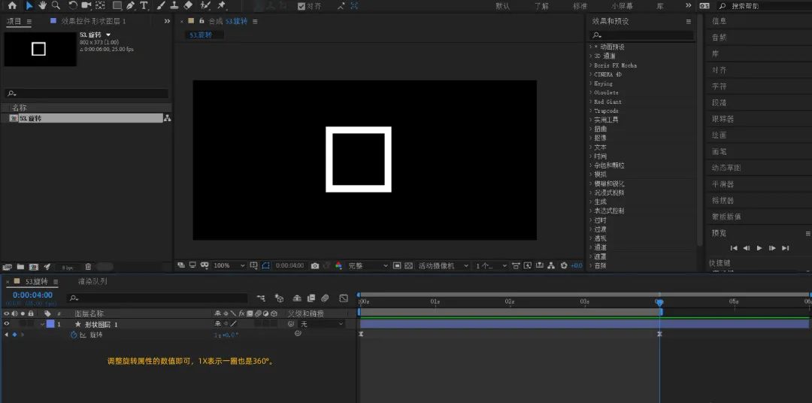
Task: Toggle the transparency grid button in viewer
Action: click(408, 265)
